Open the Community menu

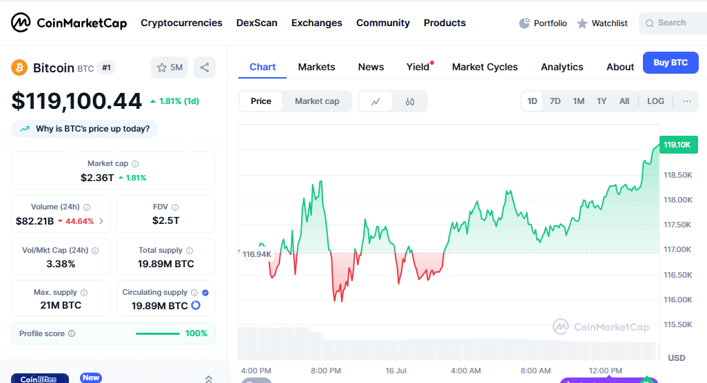pos(383,23)
